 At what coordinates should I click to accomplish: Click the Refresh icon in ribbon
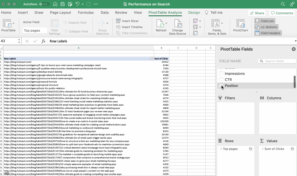click(160, 24)
